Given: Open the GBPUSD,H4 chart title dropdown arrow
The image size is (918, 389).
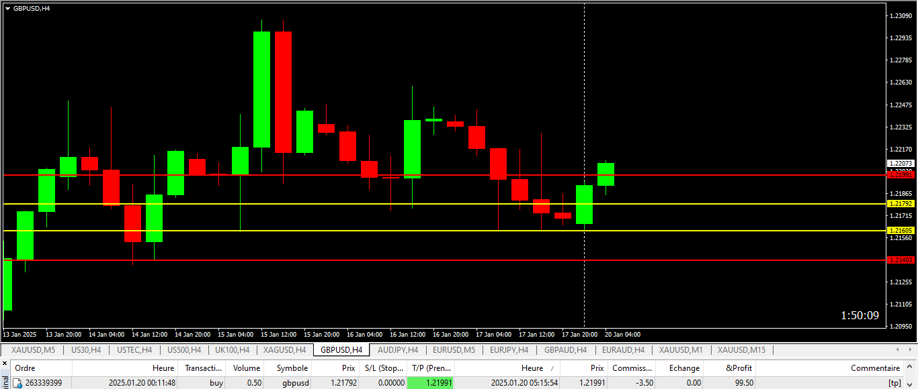Looking at the screenshot, I should [7, 8].
